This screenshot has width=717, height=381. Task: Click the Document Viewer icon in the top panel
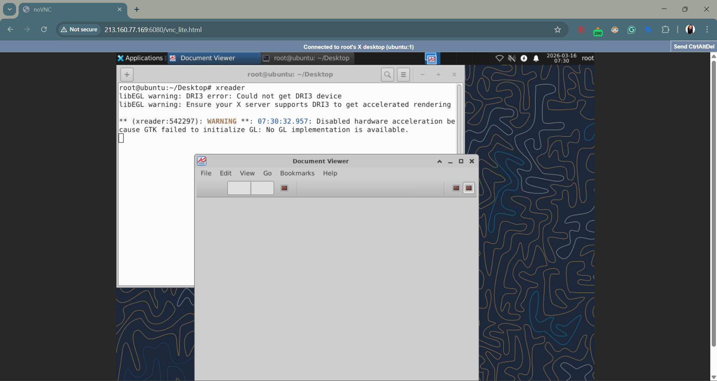pyautogui.click(x=173, y=58)
